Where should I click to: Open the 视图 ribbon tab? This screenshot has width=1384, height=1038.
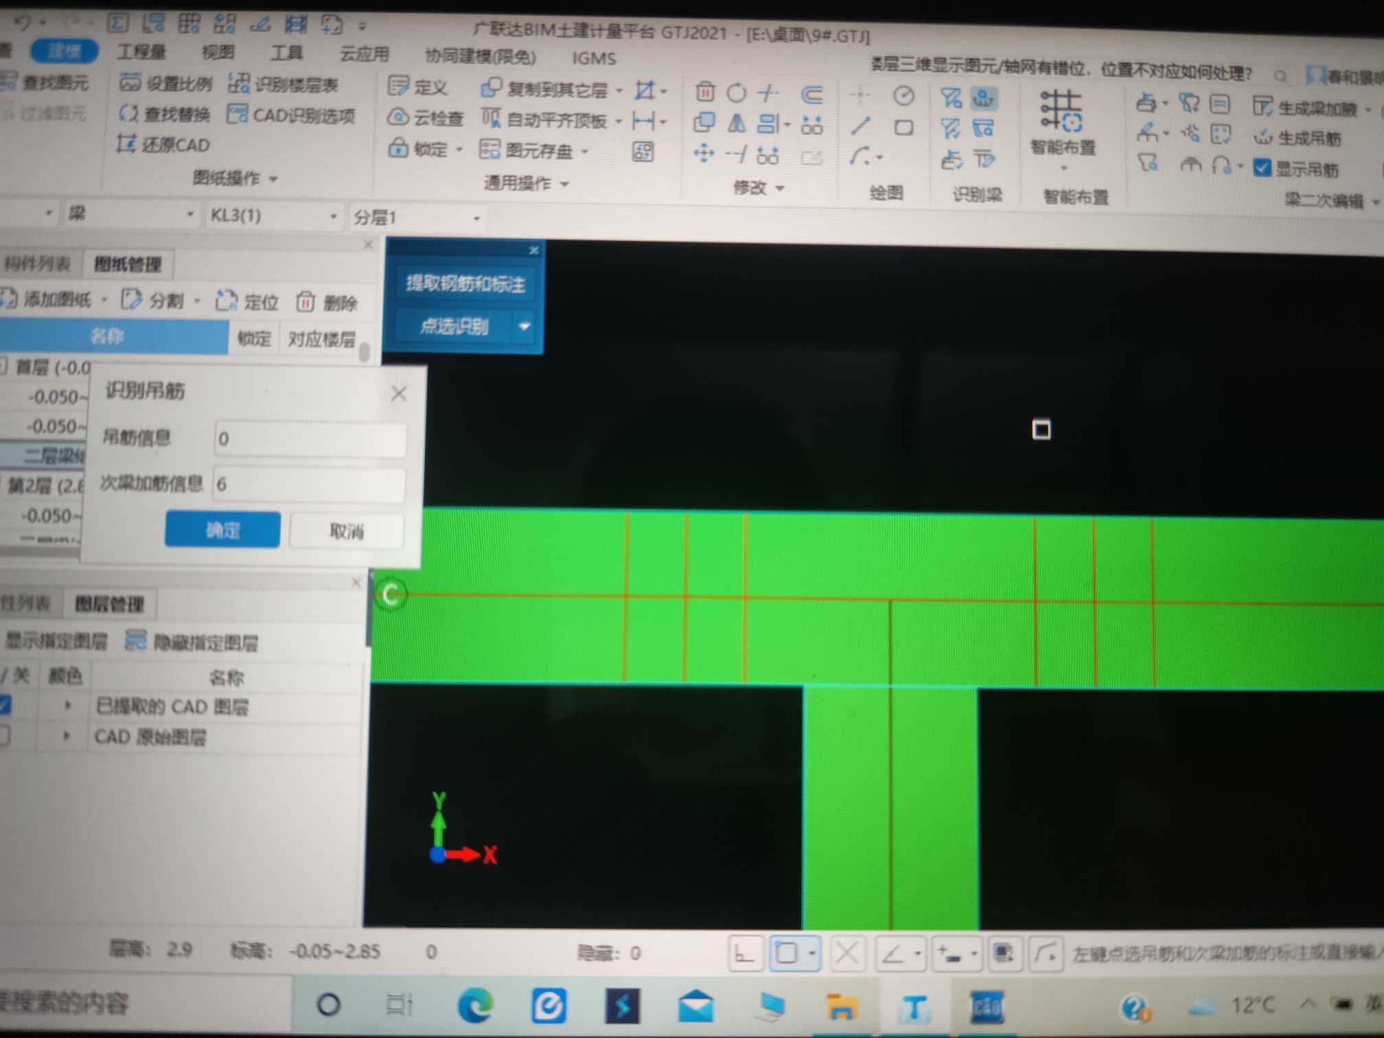pyautogui.click(x=218, y=52)
